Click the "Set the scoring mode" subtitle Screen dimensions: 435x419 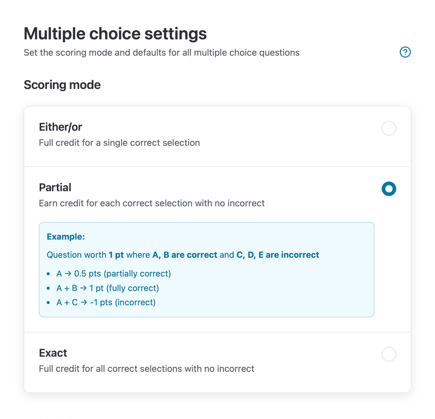pyautogui.click(x=161, y=53)
